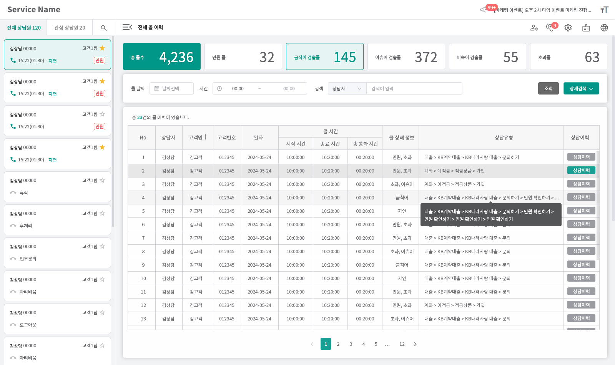Viewport: 615px width, 365px height.
Task: Click the 민원 tag on first agent card
Action: click(x=100, y=60)
